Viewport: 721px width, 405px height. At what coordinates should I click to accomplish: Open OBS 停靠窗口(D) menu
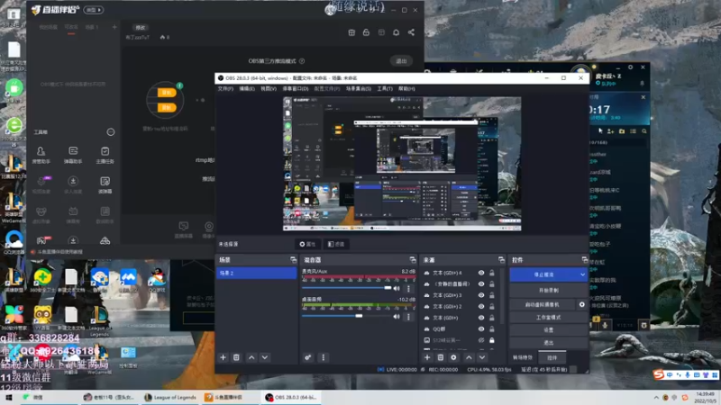(x=296, y=88)
